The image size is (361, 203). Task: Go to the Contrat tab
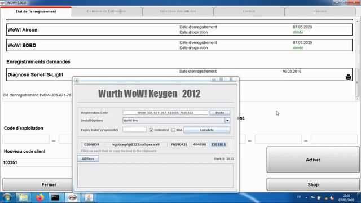click(x=249, y=11)
